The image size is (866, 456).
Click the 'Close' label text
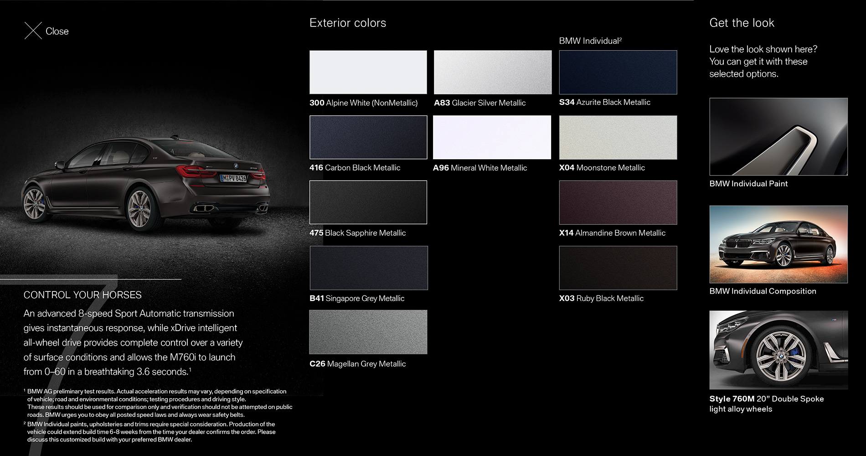(57, 31)
